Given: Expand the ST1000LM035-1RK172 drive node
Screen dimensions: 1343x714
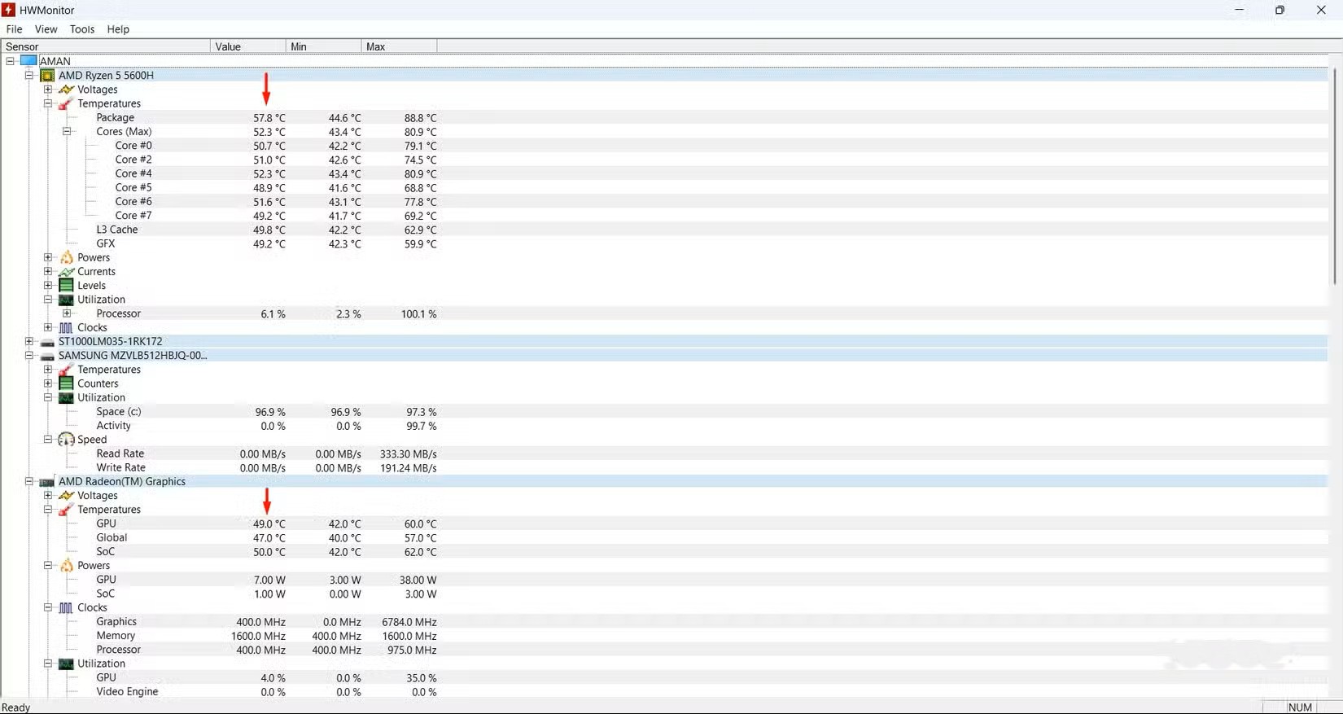Looking at the screenshot, I should pyautogui.click(x=29, y=342).
